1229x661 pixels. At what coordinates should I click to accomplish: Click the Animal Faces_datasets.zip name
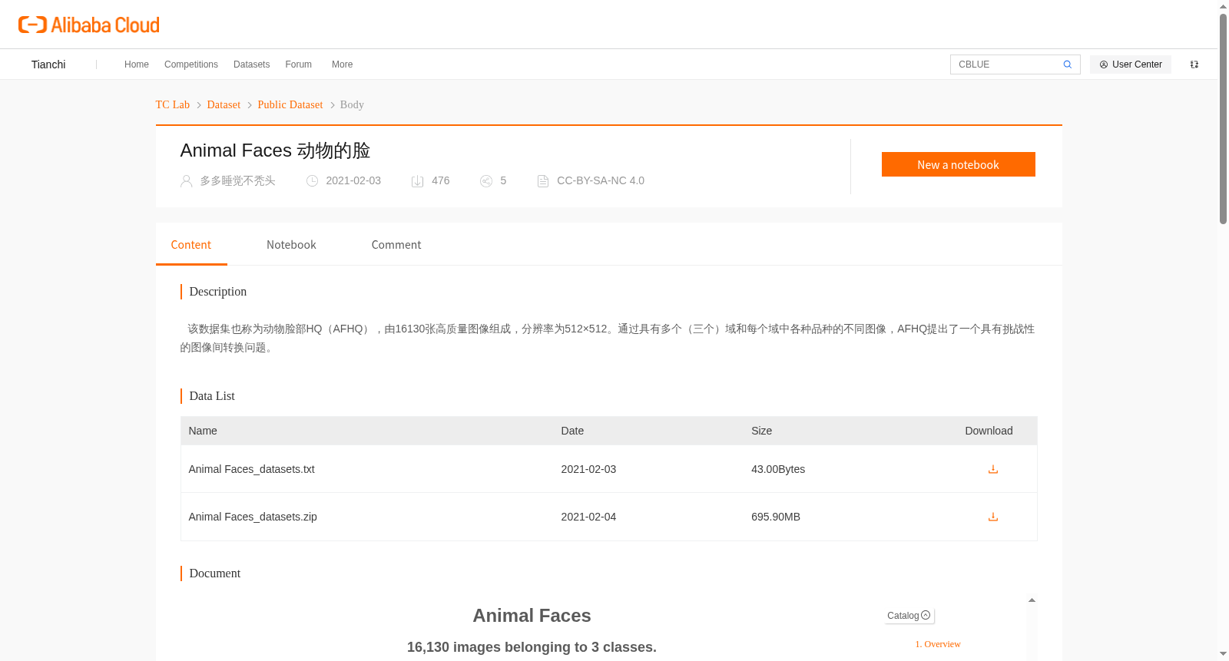(x=253, y=517)
